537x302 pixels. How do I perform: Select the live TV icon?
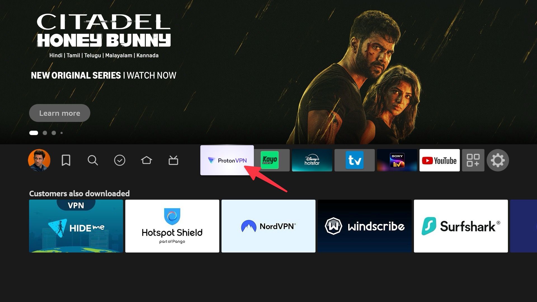(x=173, y=160)
